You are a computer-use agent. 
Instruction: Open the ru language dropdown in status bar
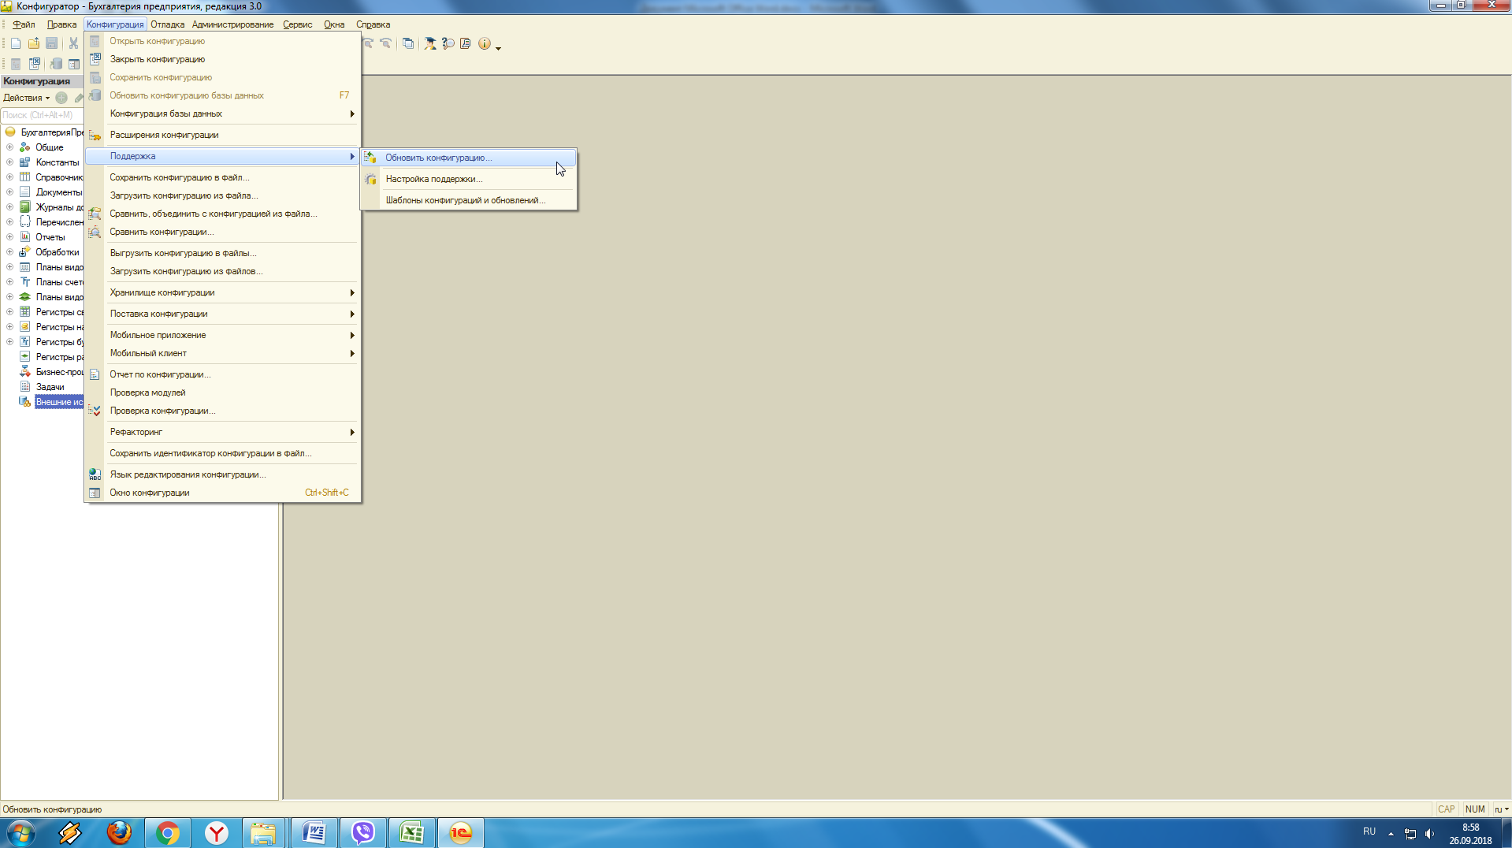(x=1502, y=809)
